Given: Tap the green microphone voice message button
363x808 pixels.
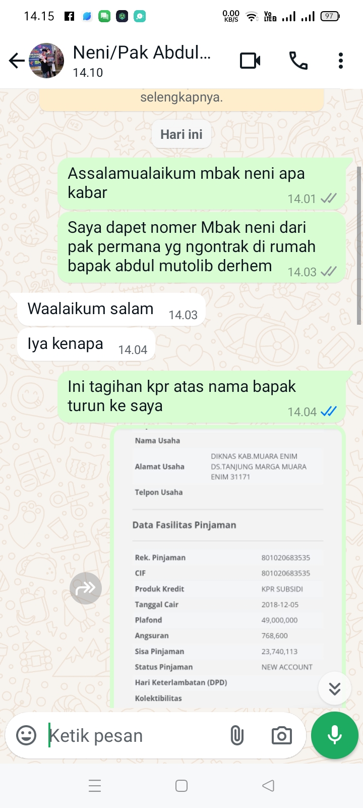Looking at the screenshot, I should pos(335,735).
